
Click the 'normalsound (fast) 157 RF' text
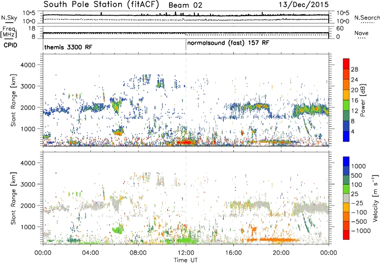tap(228, 43)
